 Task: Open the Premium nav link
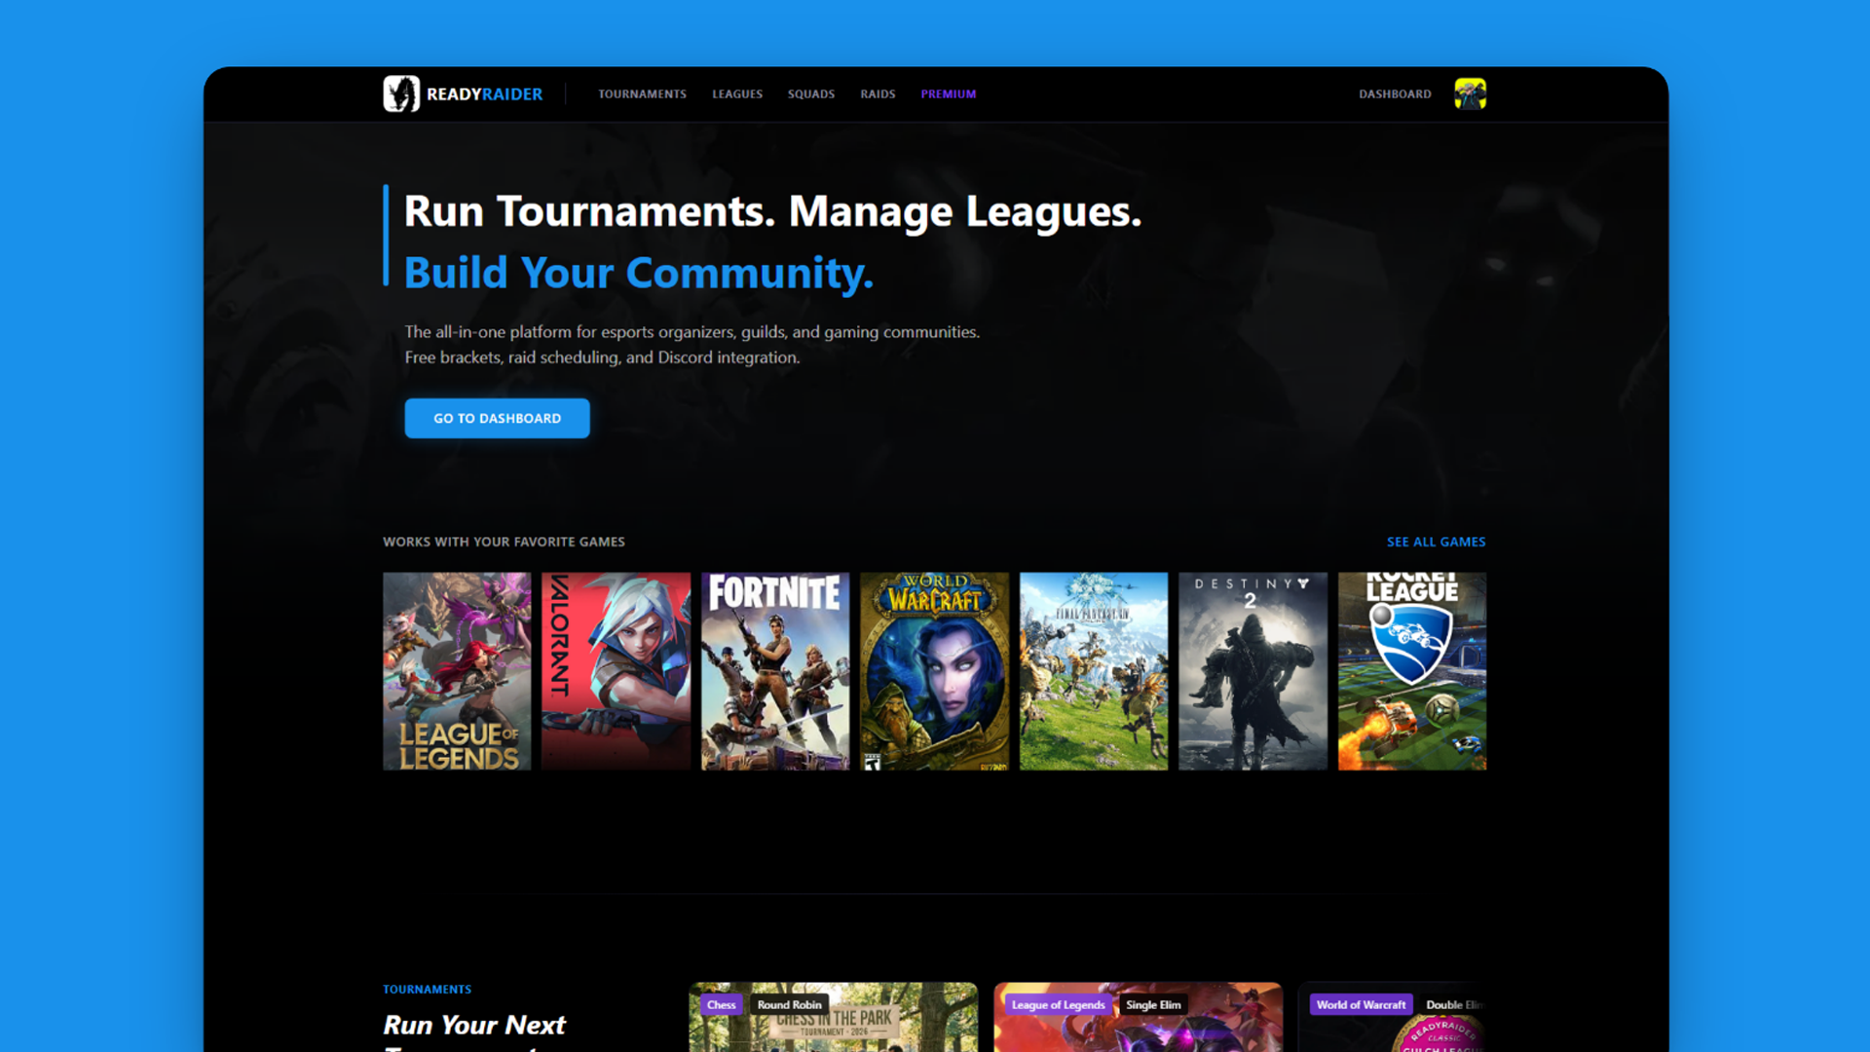[x=948, y=94]
